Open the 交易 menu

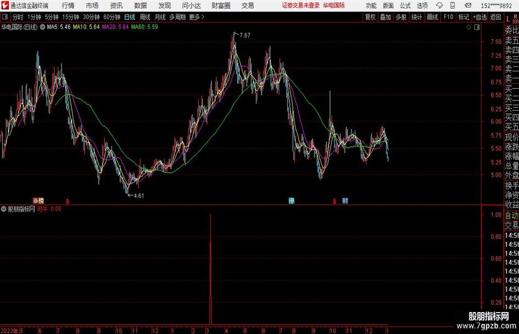[248, 5]
